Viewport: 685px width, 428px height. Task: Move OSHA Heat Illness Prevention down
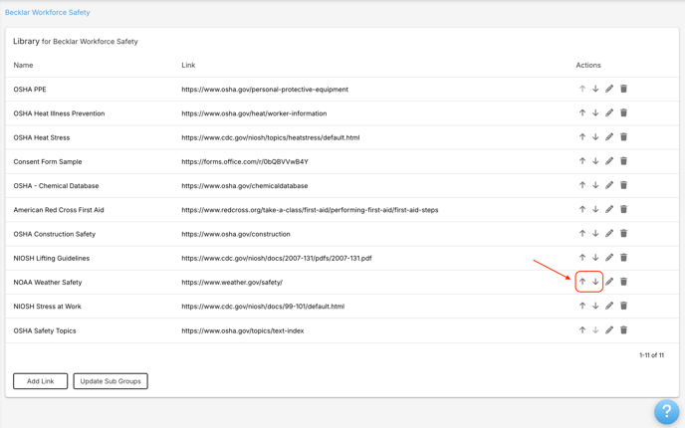pyautogui.click(x=595, y=112)
